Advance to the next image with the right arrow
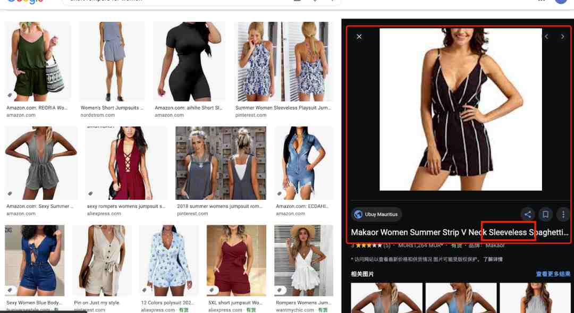Viewport: 574px width, 313px height. 563,37
